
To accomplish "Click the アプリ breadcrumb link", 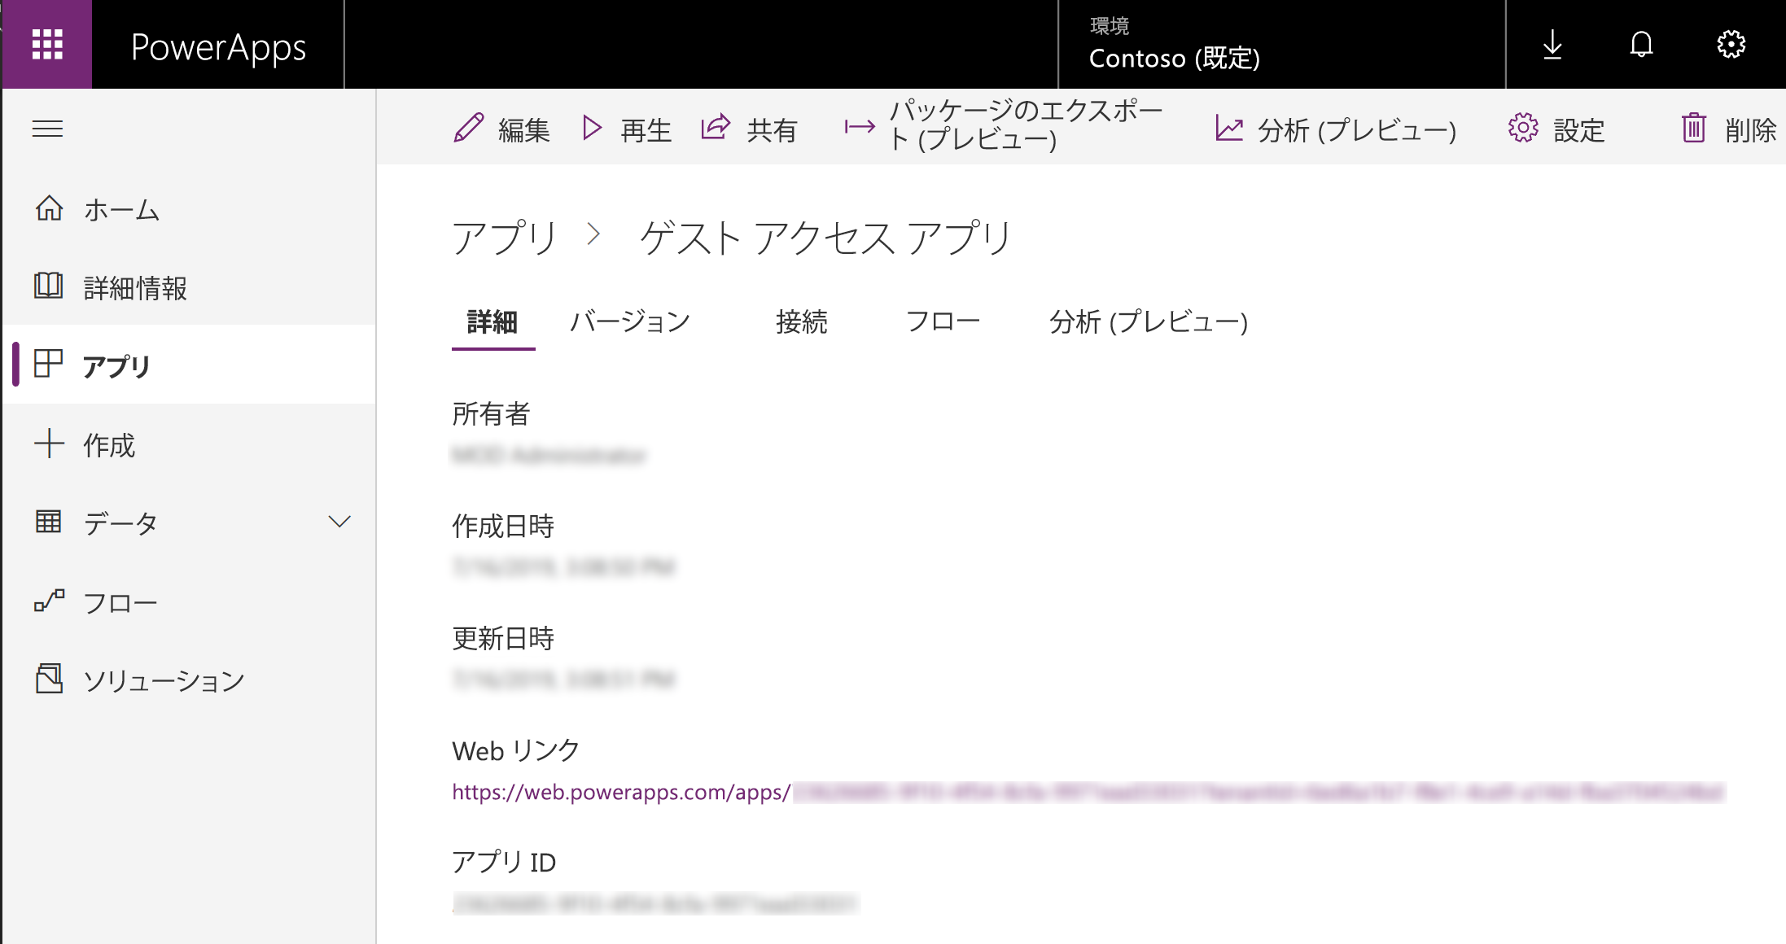I will [x=505, y=238].
